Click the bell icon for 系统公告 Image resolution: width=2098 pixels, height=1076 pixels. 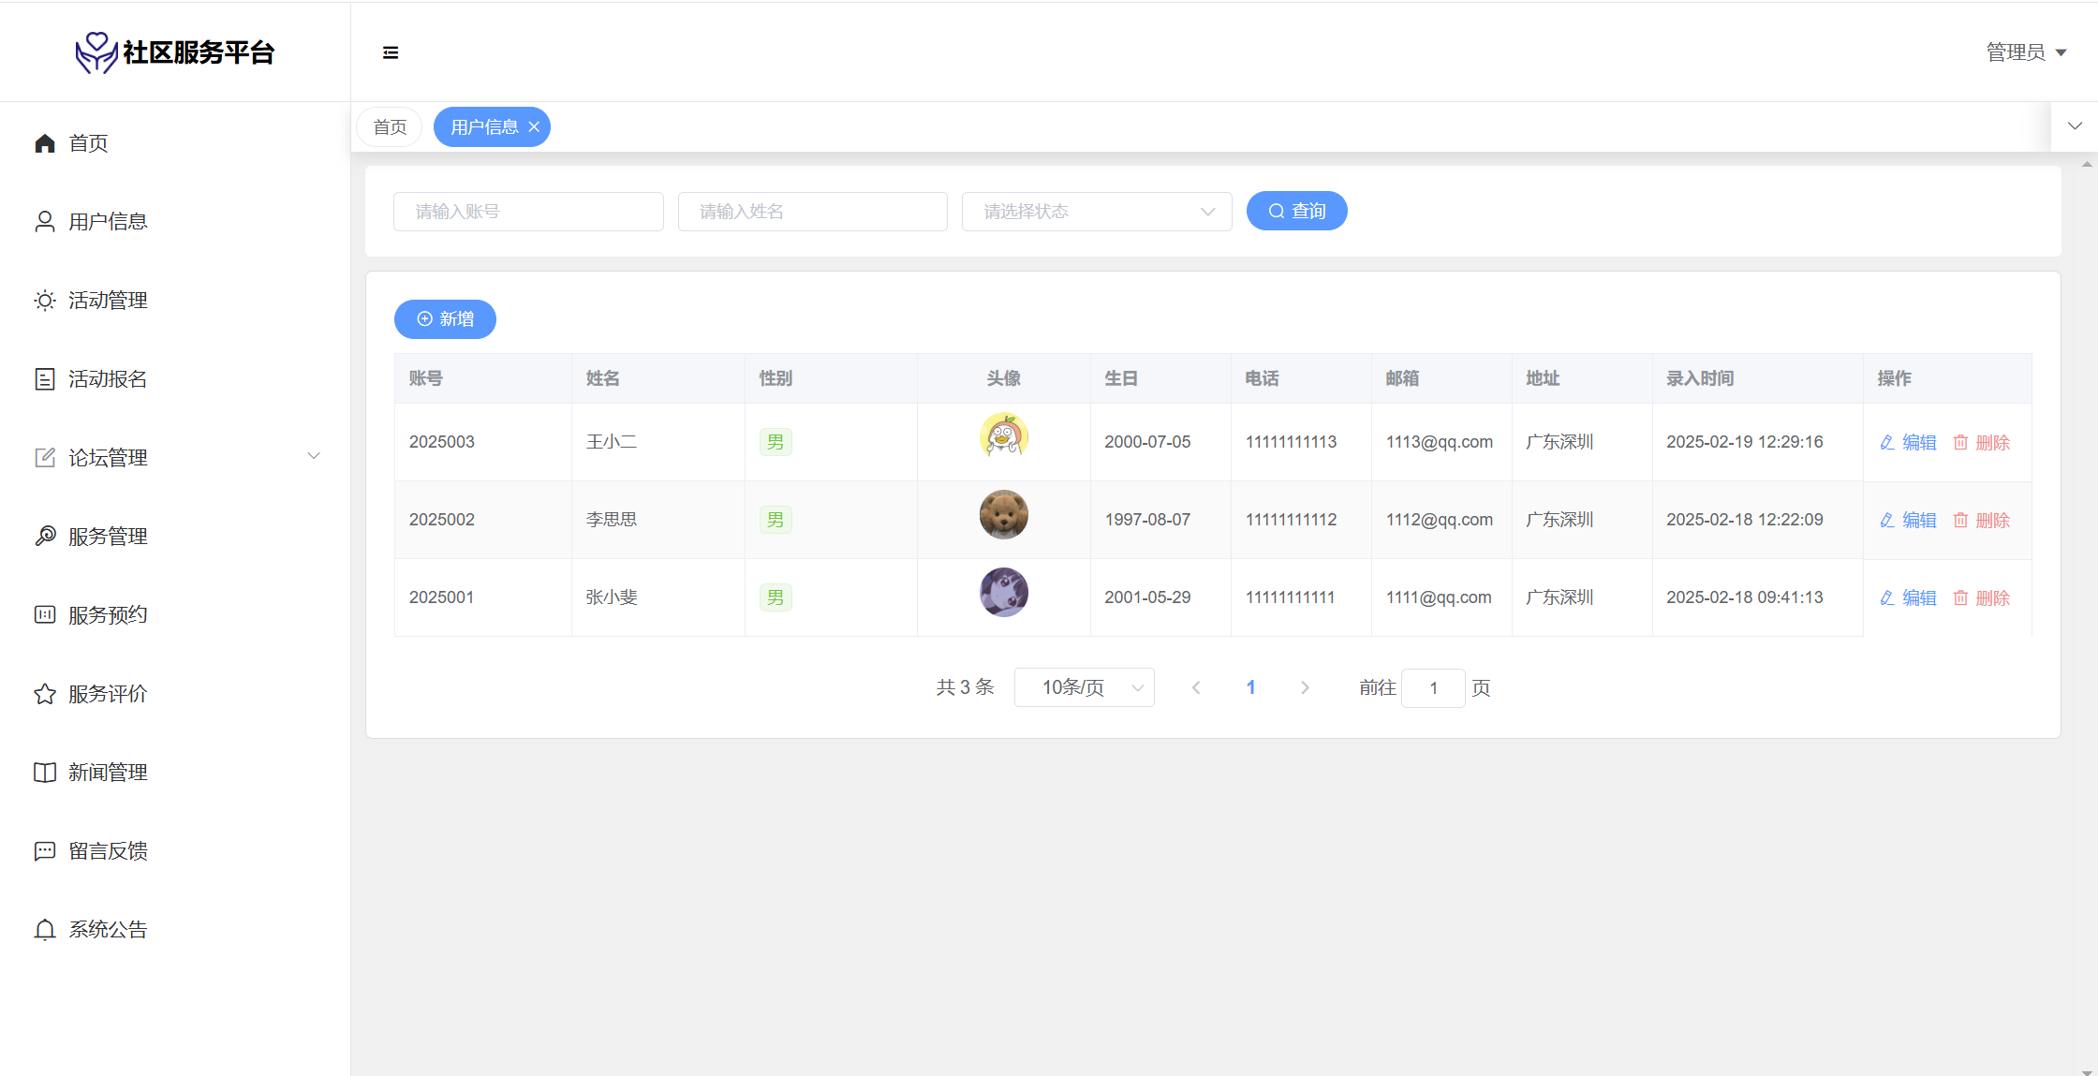pos(45,930)
